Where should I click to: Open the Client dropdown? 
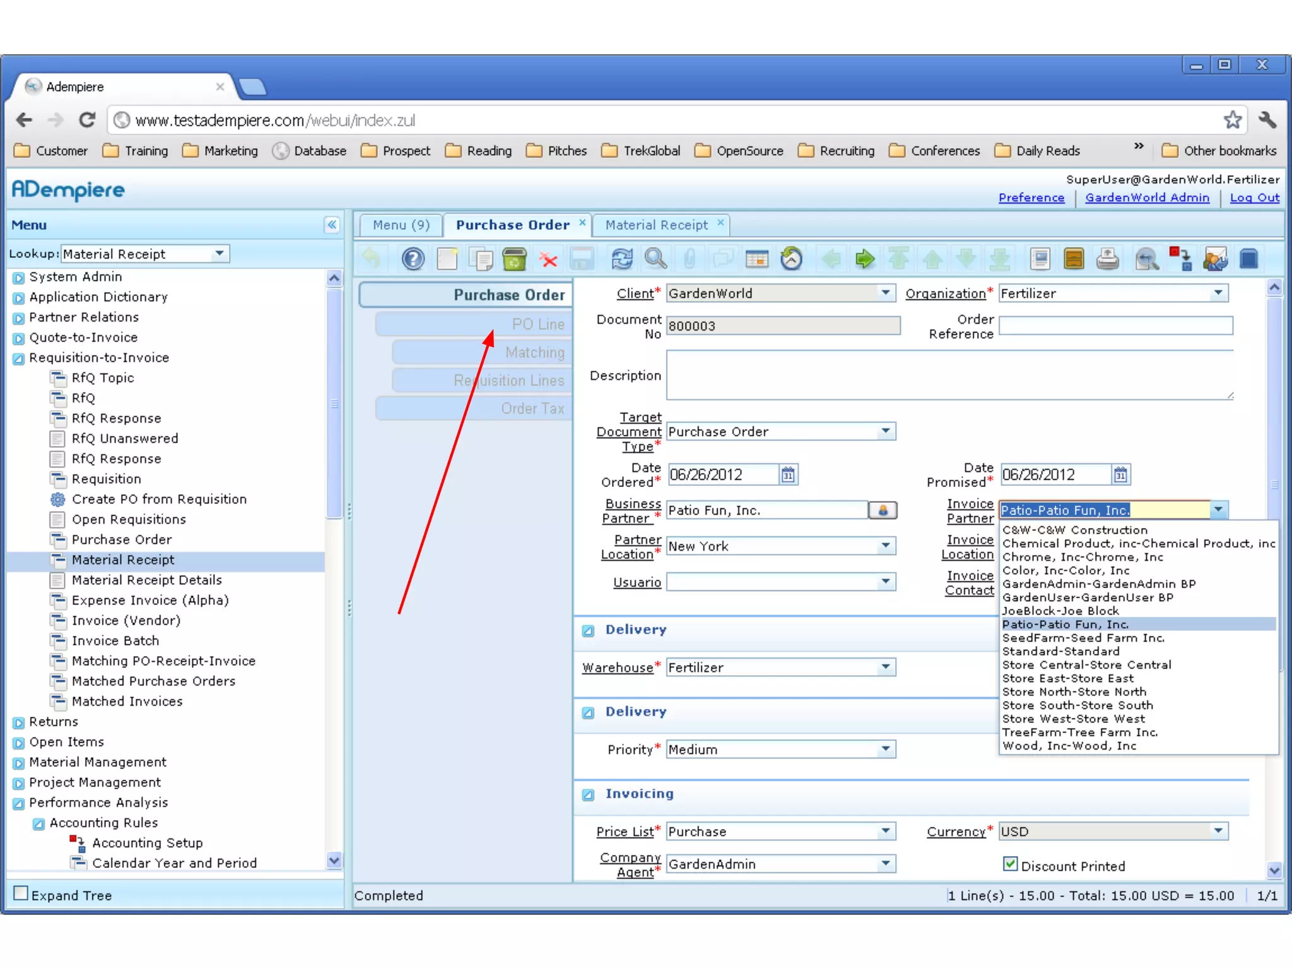tap(886, 293)
